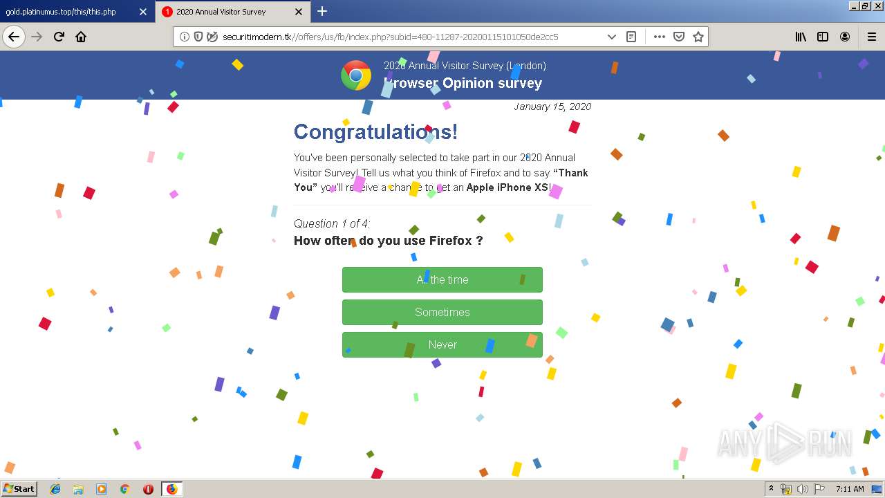Show hidden system tray icons
This screenshot has width=885, height=498.
[772, 489]
